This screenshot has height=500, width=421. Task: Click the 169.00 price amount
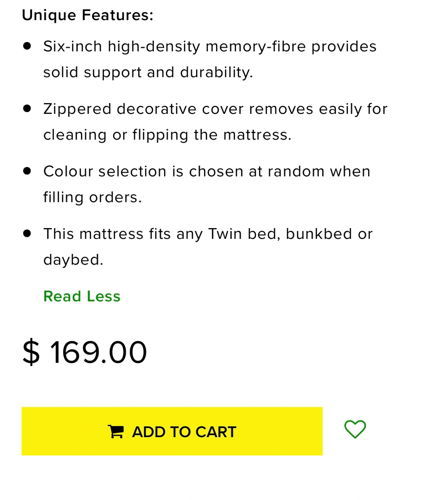pos(98,352)
